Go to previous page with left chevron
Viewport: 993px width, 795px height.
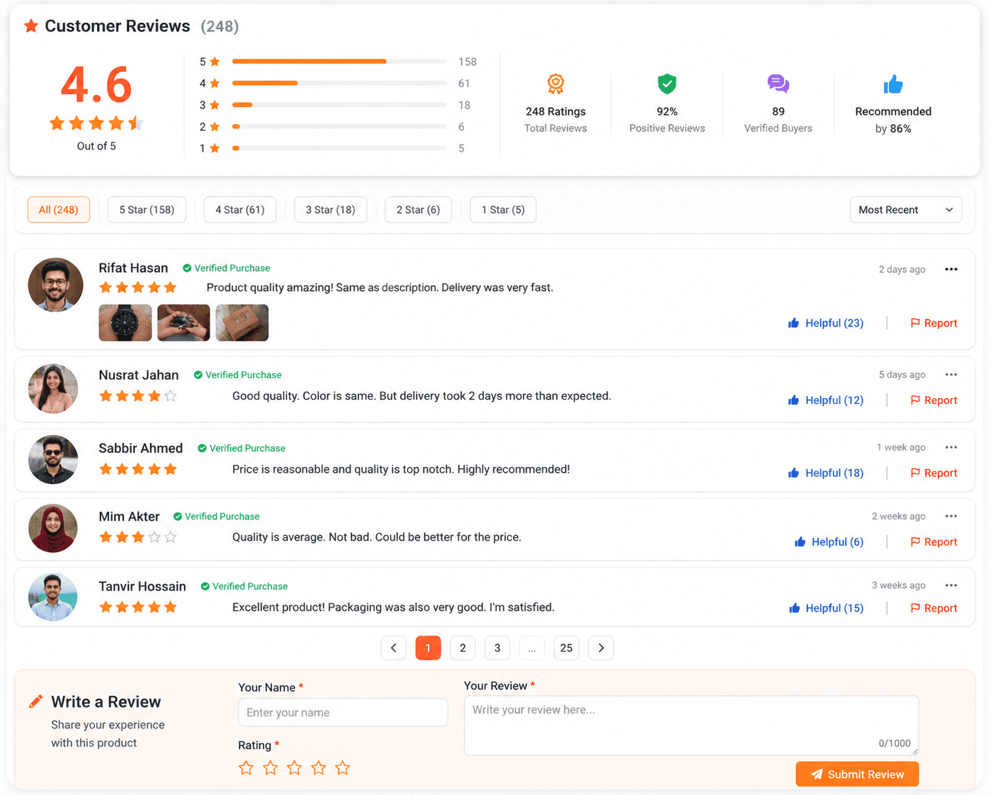(394, 648)
